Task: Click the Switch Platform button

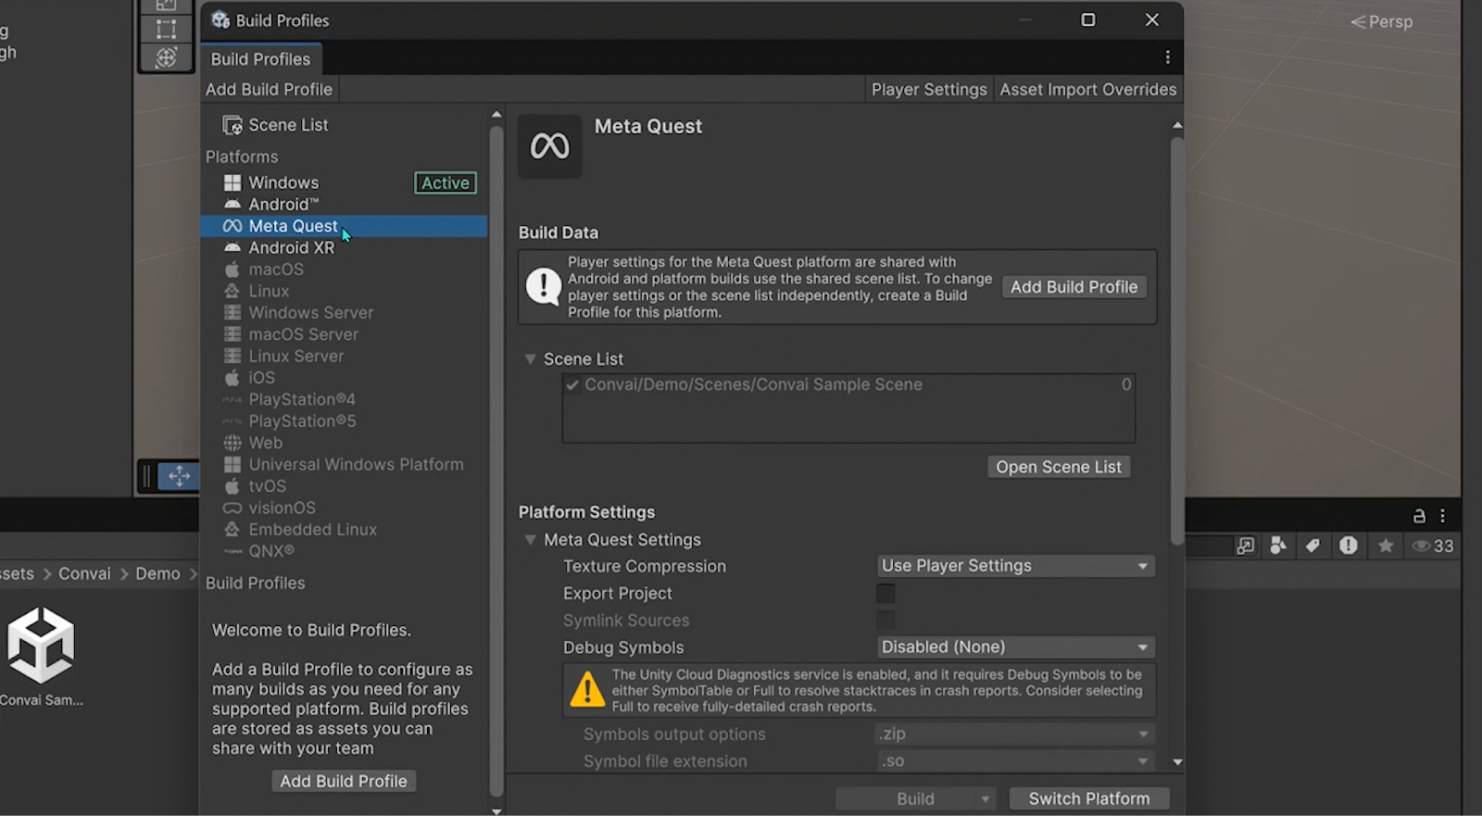Action: click(1088, 798)
